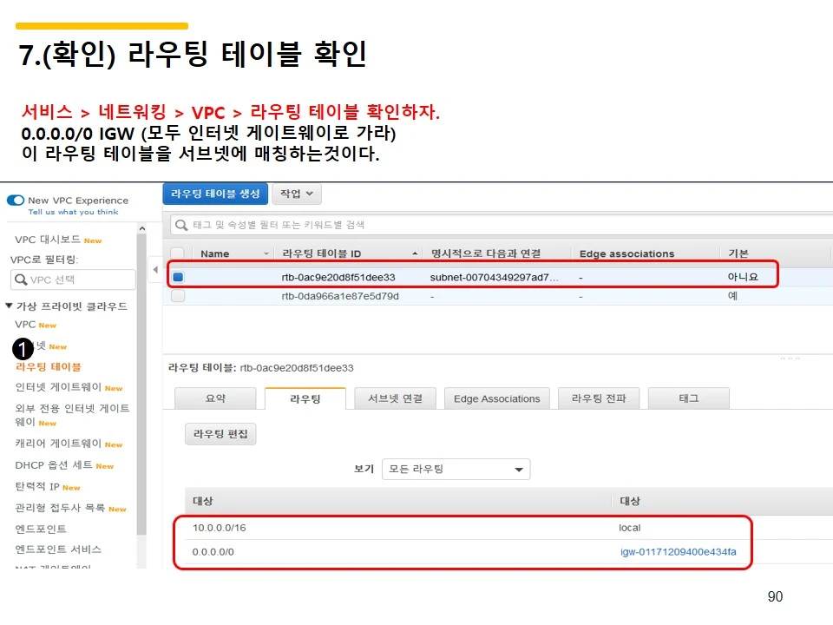
Task: Open the 작업 dropdown menu
Action: (296, 194)
